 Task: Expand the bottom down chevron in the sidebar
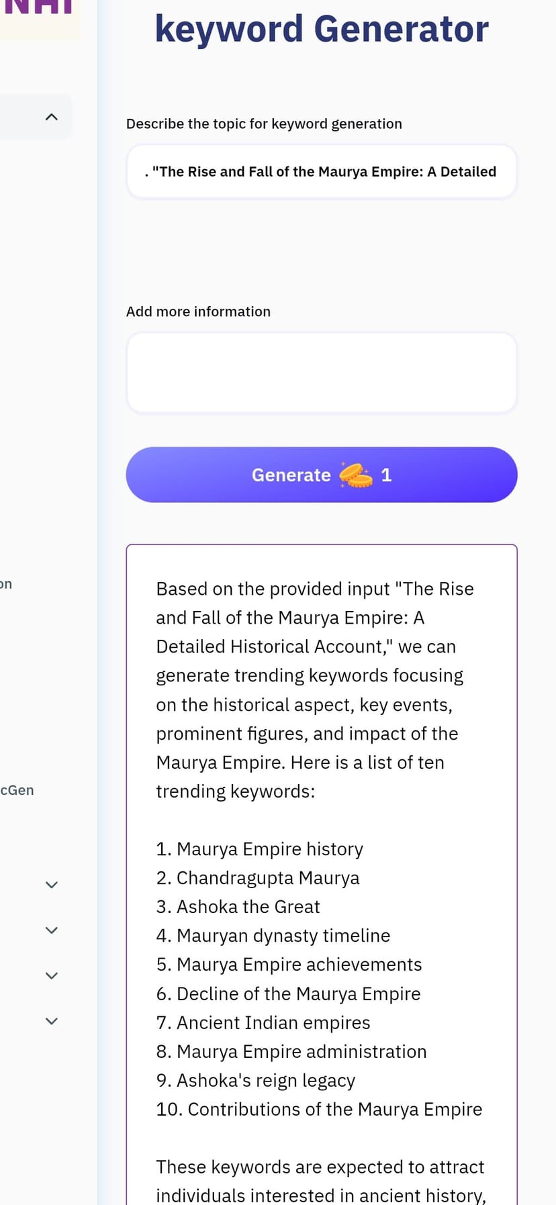click(x=51, y=1021)
